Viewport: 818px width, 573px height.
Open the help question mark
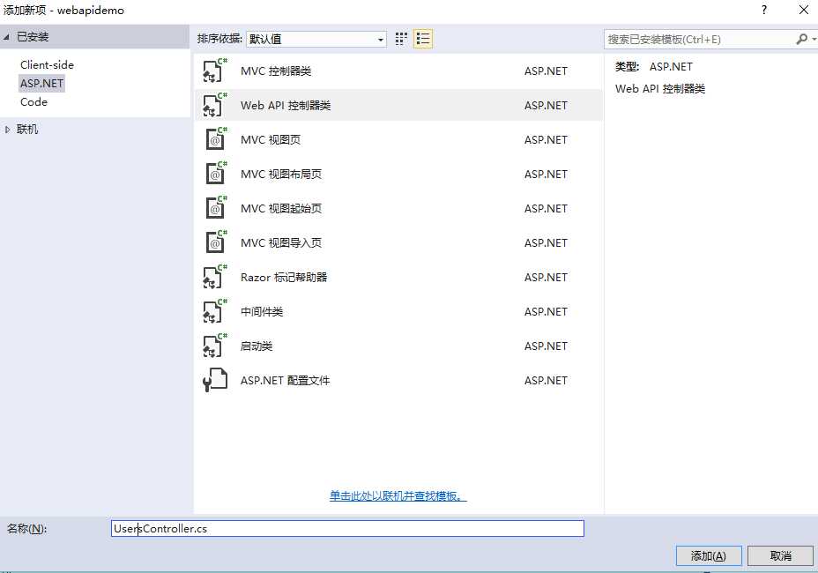[x=764, y=10]
